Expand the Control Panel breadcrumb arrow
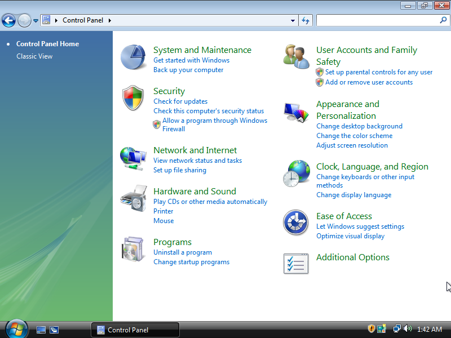 [109, 21]
